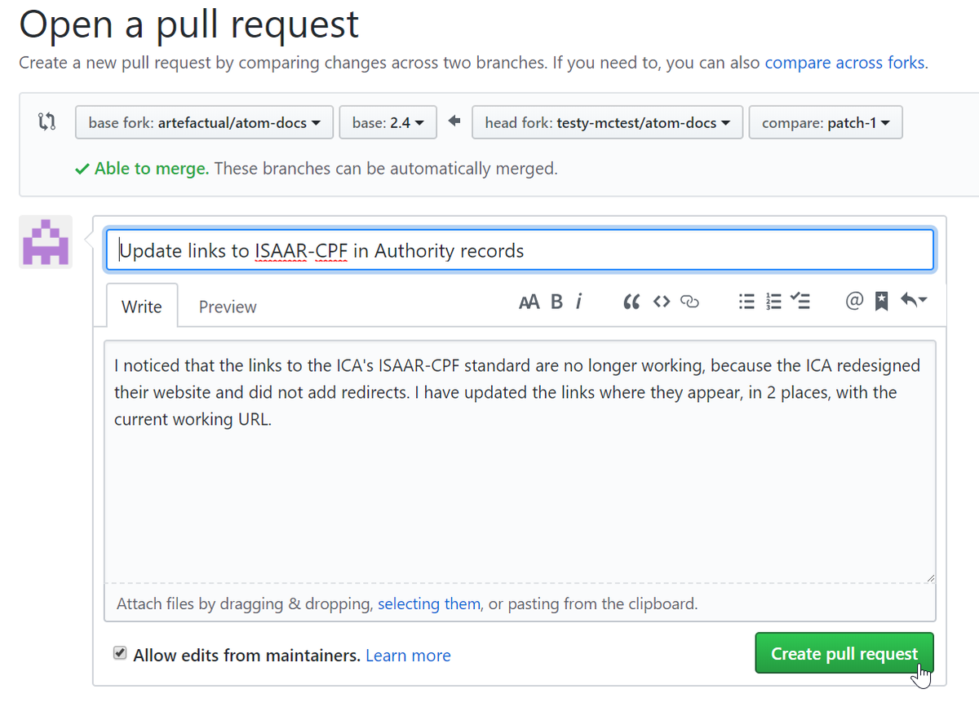Insert a saved reply

880,301
